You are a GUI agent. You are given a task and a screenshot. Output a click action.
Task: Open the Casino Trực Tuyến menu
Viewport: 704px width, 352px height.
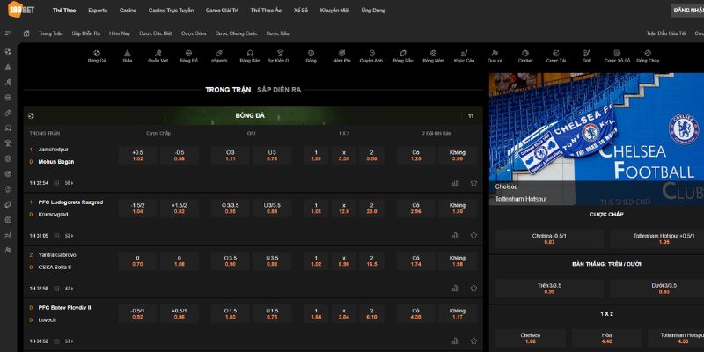(171, 11)
